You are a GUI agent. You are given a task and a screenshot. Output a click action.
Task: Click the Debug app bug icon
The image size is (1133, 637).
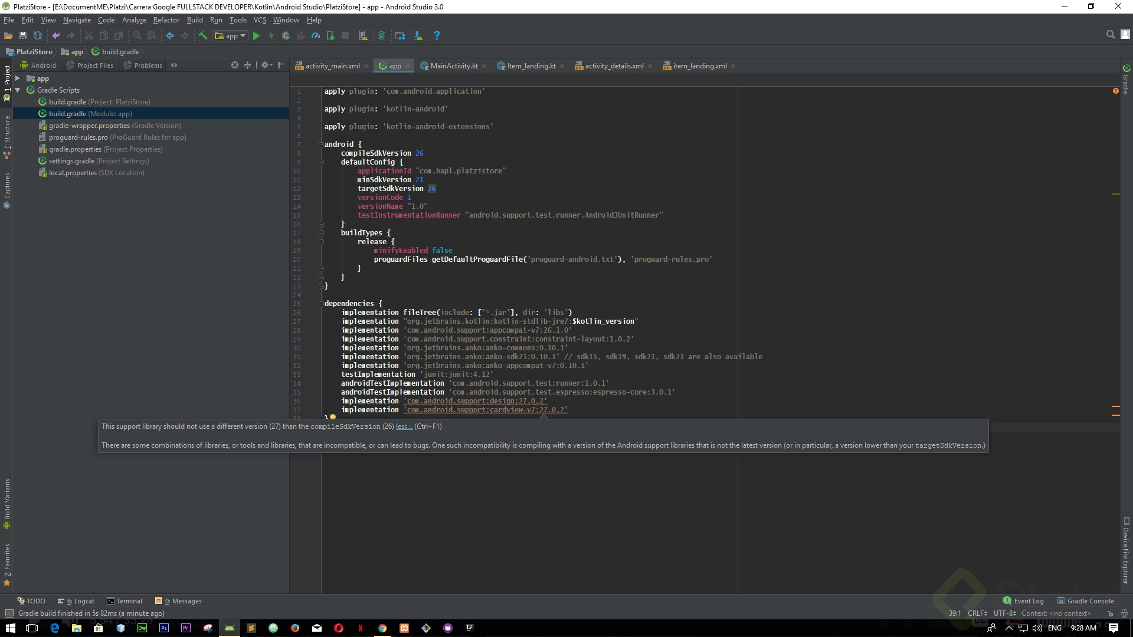[286, 36]
